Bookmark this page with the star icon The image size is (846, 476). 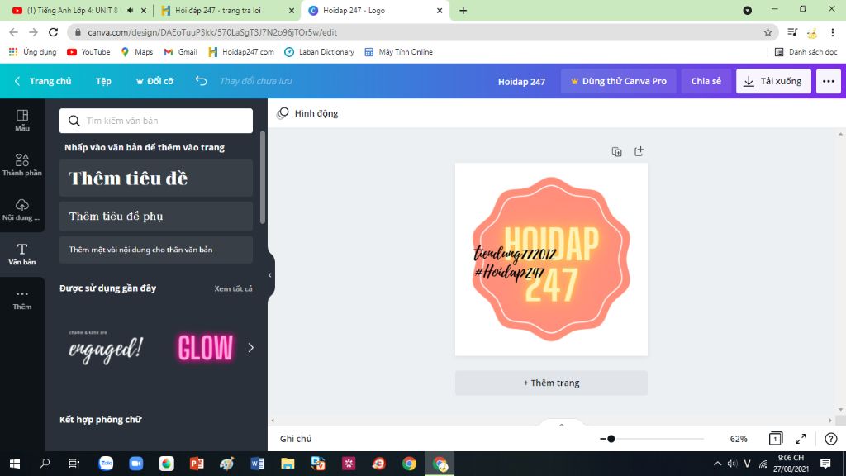coord(768,32)
